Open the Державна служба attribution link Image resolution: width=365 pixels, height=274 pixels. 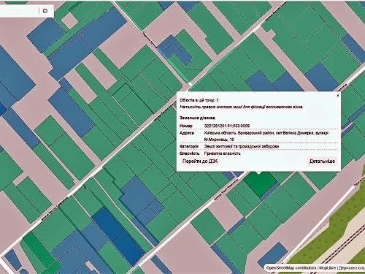352,267
